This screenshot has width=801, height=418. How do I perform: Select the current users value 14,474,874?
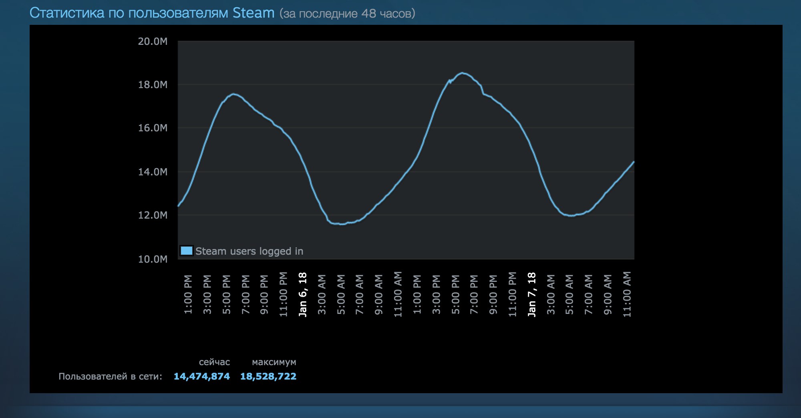click(x=202, y=376)
